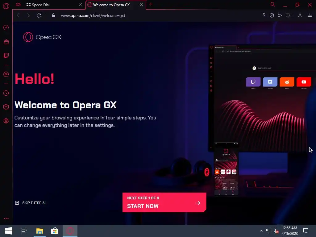Open network status tray icon
Image resolution: width=316 pixels, height=237 pixels.
268,231
